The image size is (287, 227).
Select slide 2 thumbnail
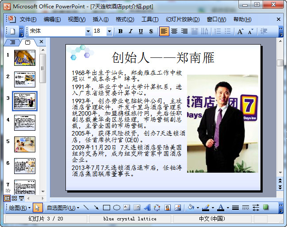[25, 79]
